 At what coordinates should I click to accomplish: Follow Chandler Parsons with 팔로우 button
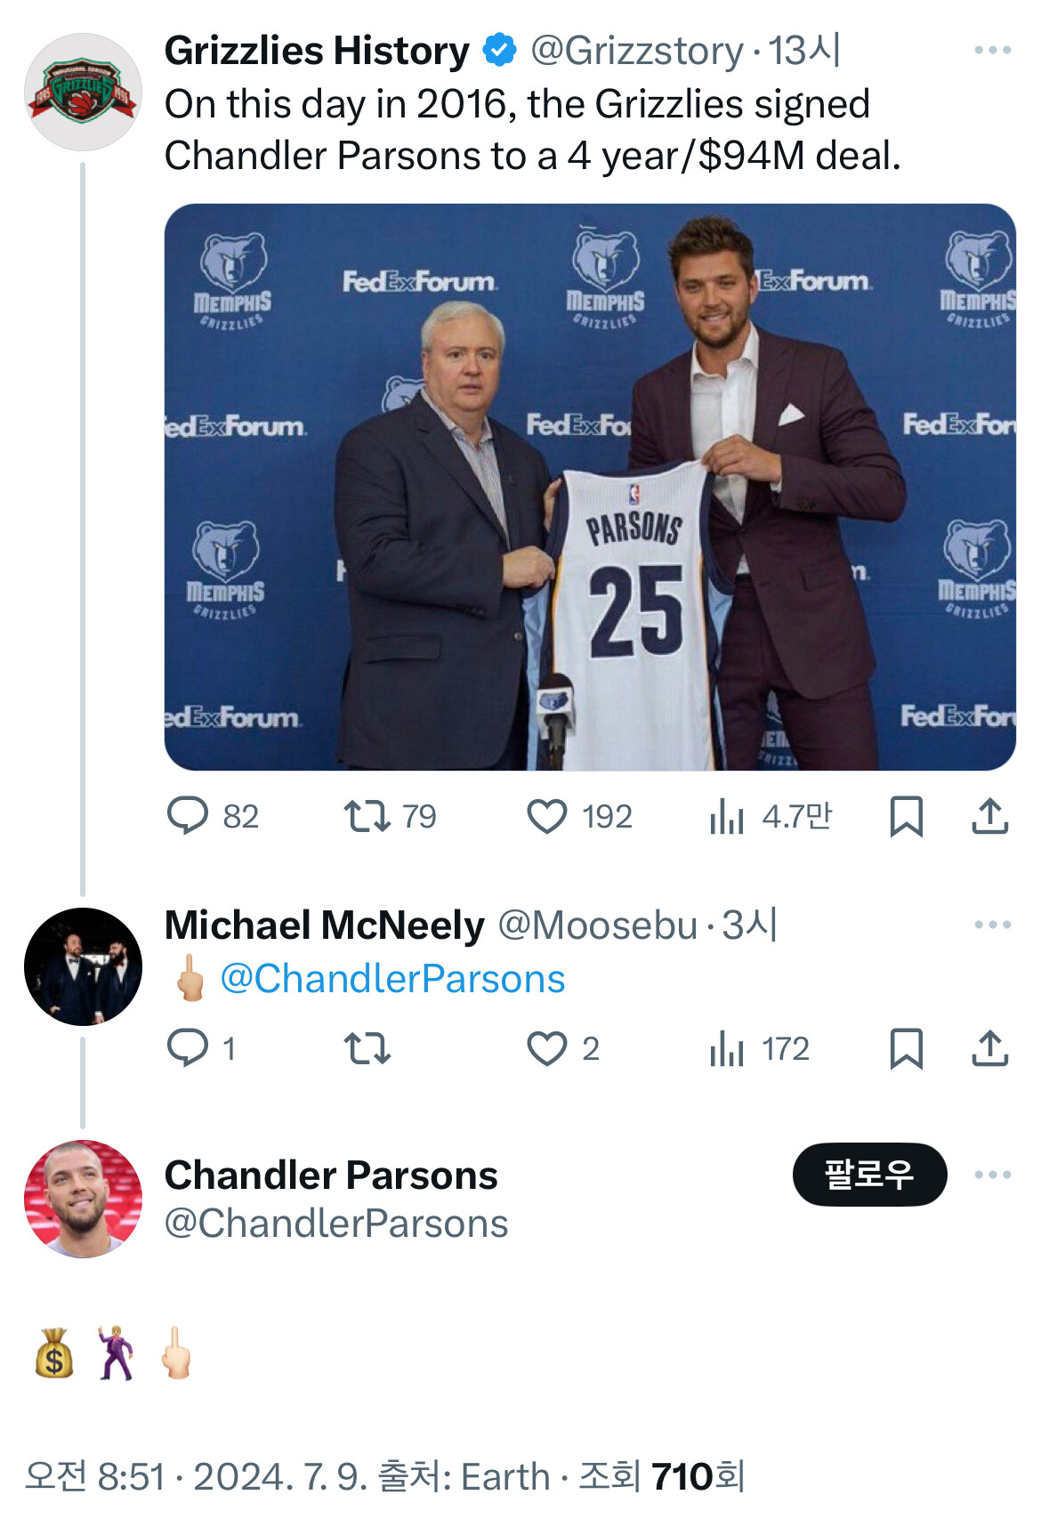tap(869, 1175)
